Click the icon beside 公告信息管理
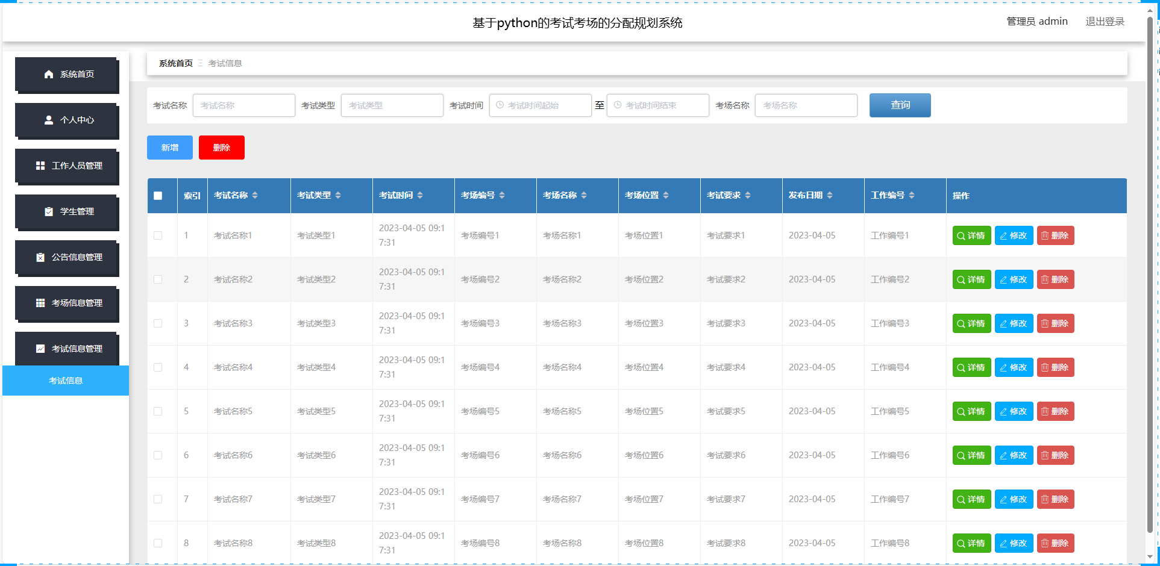Screen dimensions: 1160x566 tap(40, 257)
